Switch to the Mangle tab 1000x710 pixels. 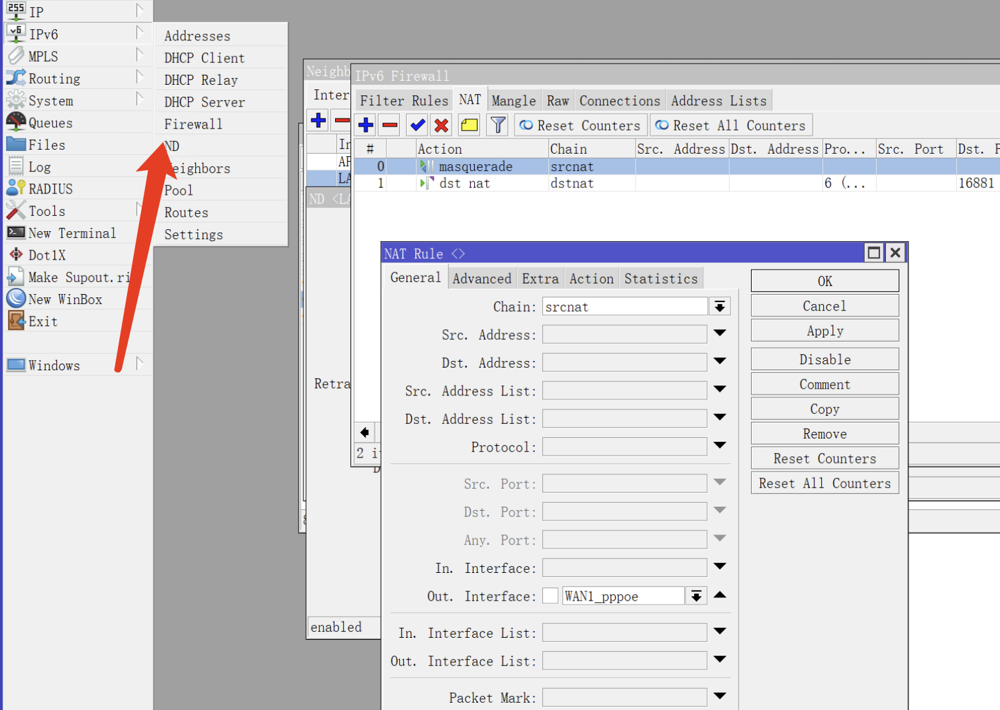coord(513,101)
